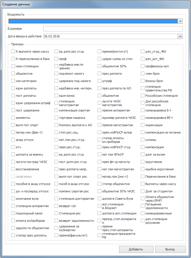Expand the Дата ввода в действие date dropdown
191x258 pixels.
coord(180,36)
